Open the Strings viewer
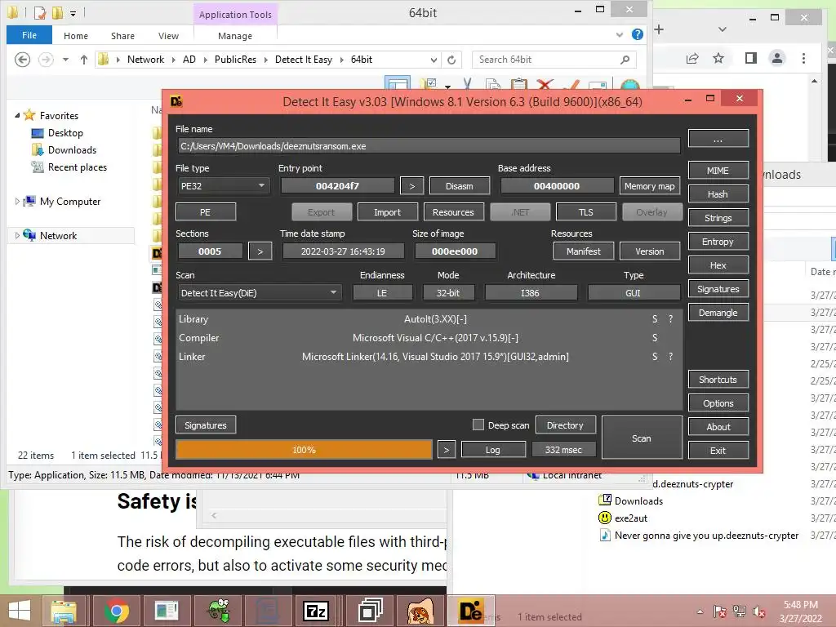This screenshot has width=836, height=627. 718,218
